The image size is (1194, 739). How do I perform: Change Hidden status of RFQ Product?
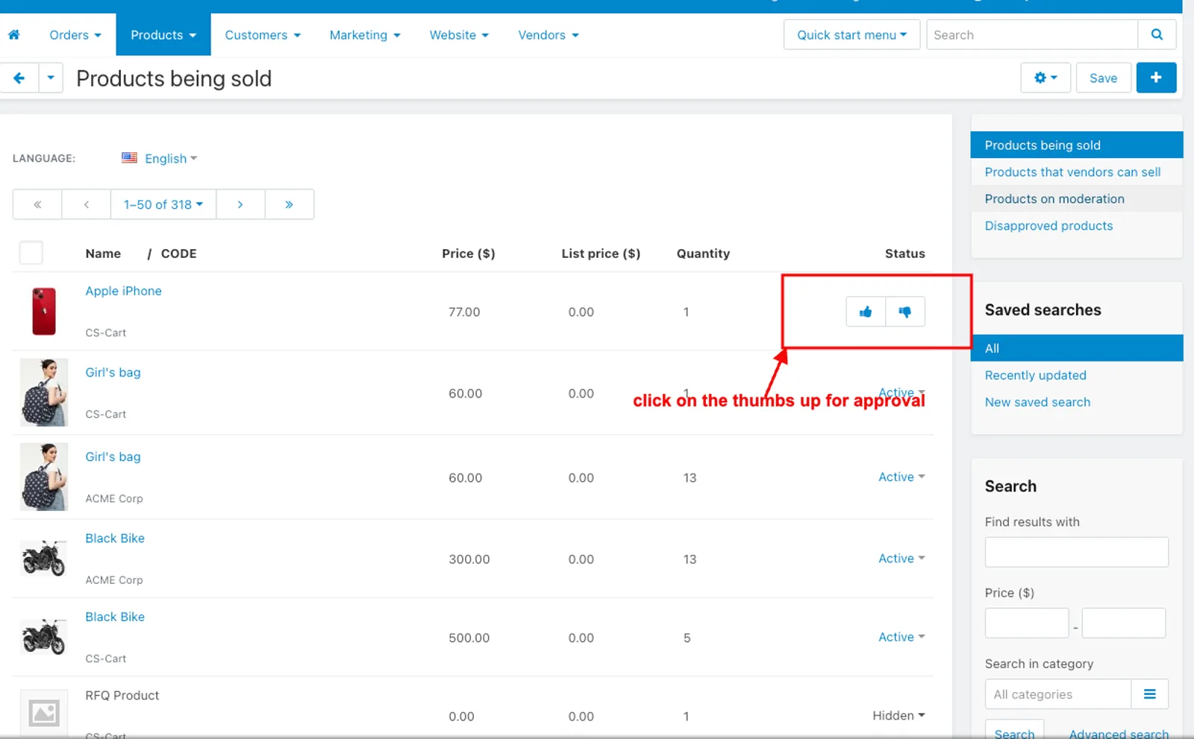[x=898, y=715]
